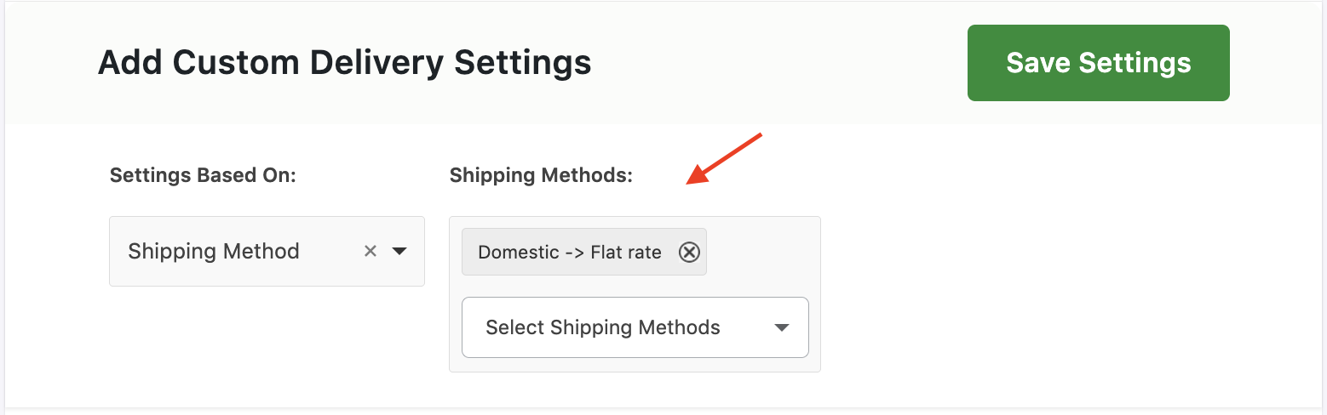The image size is (1327, 415).
Task: Click the grey header bar beside the title
Action: tap(767, 63)
